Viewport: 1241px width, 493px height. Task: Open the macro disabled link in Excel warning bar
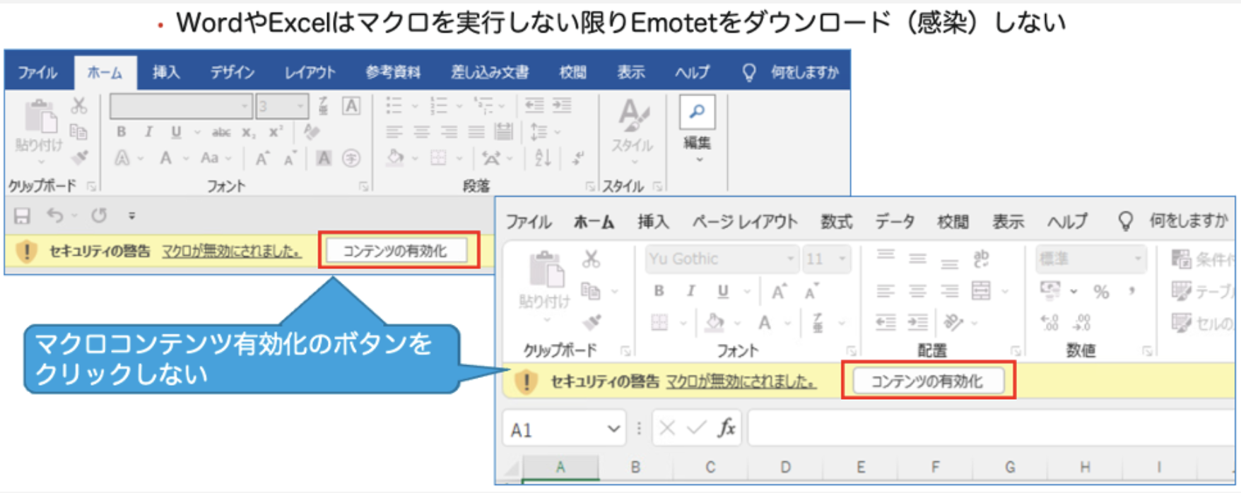741,381
